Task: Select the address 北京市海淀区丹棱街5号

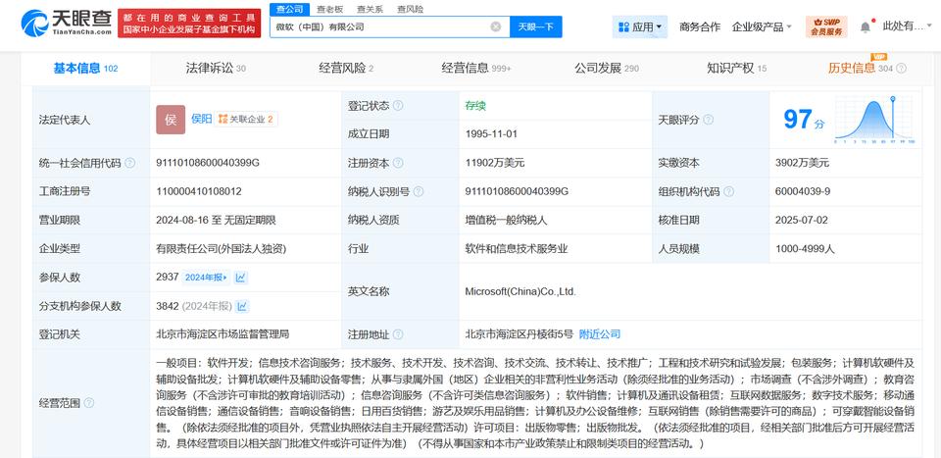Action: tap(520, 334)
